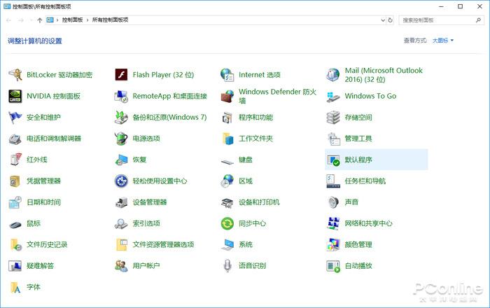The height and width of the screenshot is (308, 490).
Task: Click the 安全和维护 flag icon
Action: (x=15, y=118)
